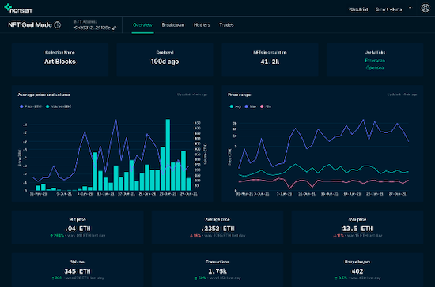
Task: Click the Nansen logo
Action: pyautogui.click(x=18, y=9)
